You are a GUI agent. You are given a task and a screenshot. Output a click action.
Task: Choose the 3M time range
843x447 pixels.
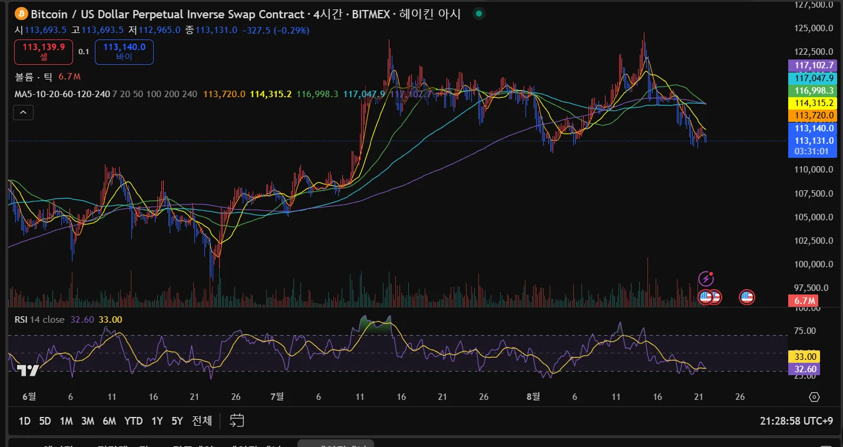[88, 421]
